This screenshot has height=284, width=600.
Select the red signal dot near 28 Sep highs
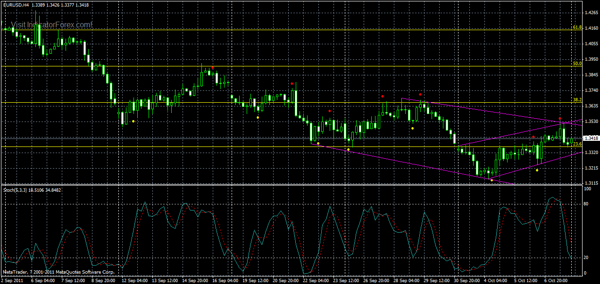420,94
